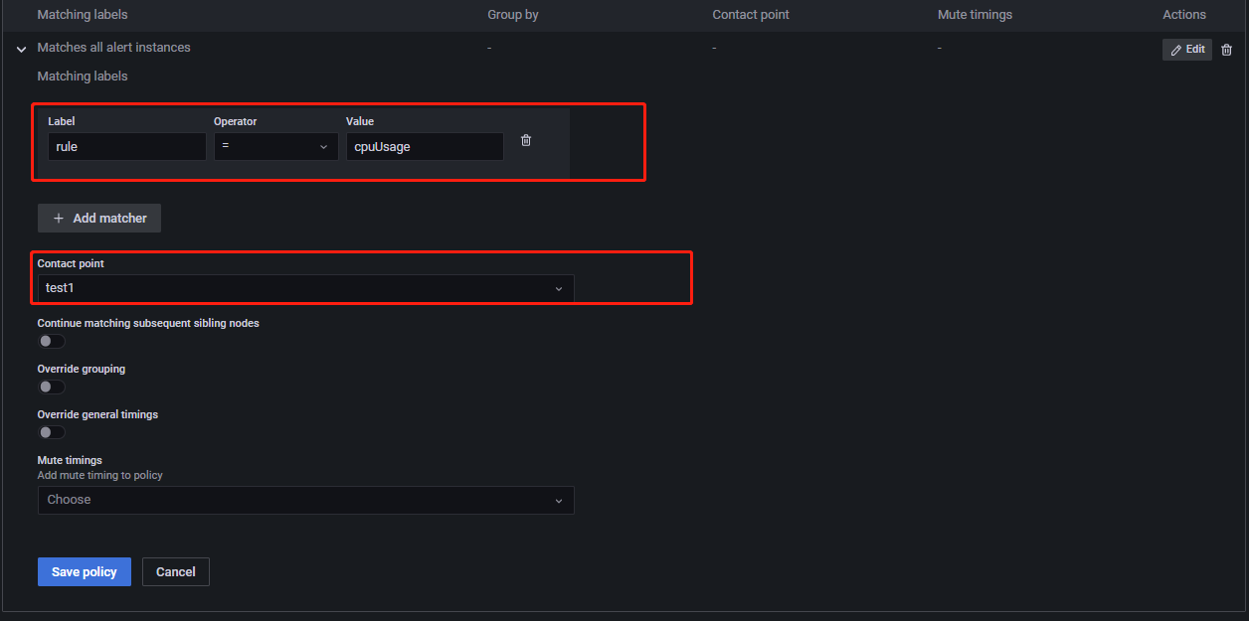Click the Label field containing rule

point(126,147)
